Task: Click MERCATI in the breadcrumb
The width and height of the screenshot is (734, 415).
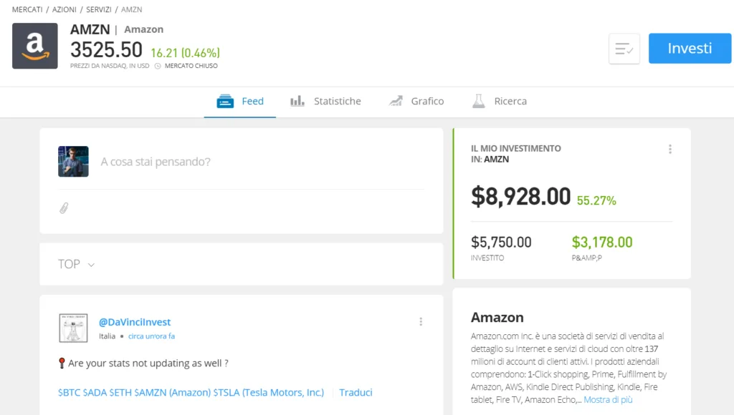Action: [x=27, y=9]
